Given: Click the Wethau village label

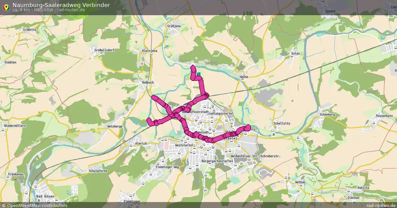Looking at the screenshot, I should [x=300, y=182].
